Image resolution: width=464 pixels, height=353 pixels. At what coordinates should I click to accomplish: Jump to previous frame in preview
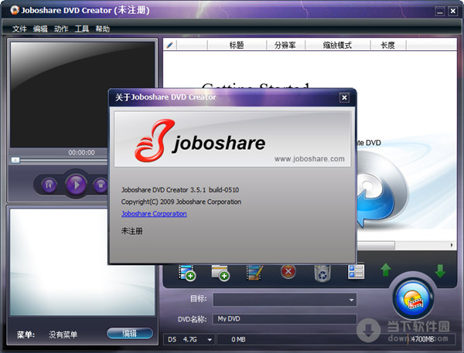[x=49, y=185]
